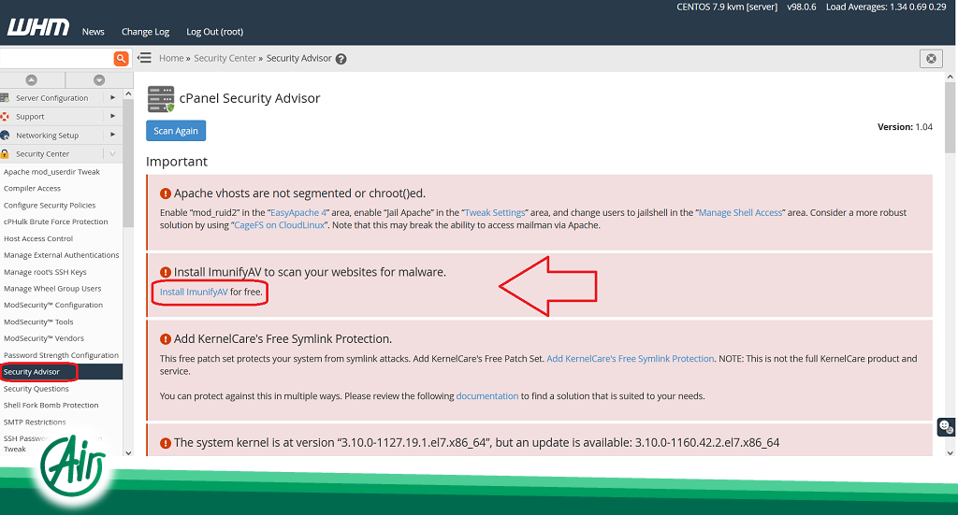958x515 pixels.
Task: Open the Tweak Settings link
Action: click(x=495, y=213)
